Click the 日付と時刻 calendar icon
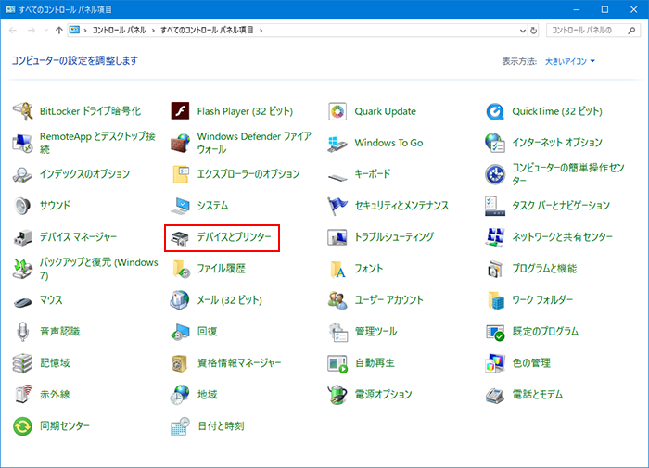The image size is (649, 468). (x=181, y=426)
